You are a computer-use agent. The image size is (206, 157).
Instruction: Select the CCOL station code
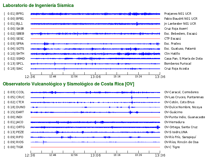[20, 92]
